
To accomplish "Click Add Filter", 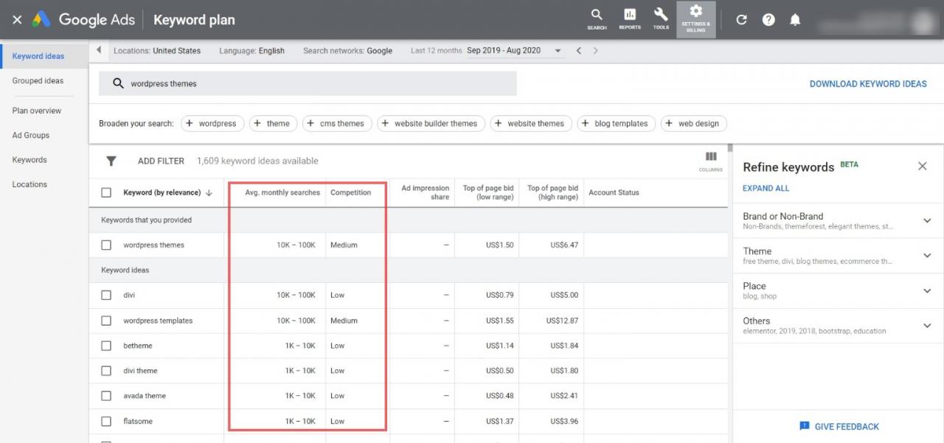I will [161, 161].
